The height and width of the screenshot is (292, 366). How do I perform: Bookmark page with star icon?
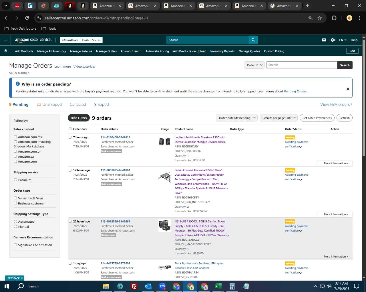tap(320, 18)
